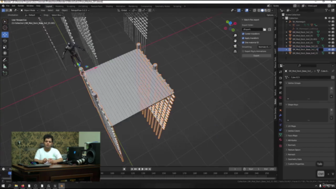Switch to solid viewport shading
The height and width of the screenshot is (189, 336).
[262, 10]
